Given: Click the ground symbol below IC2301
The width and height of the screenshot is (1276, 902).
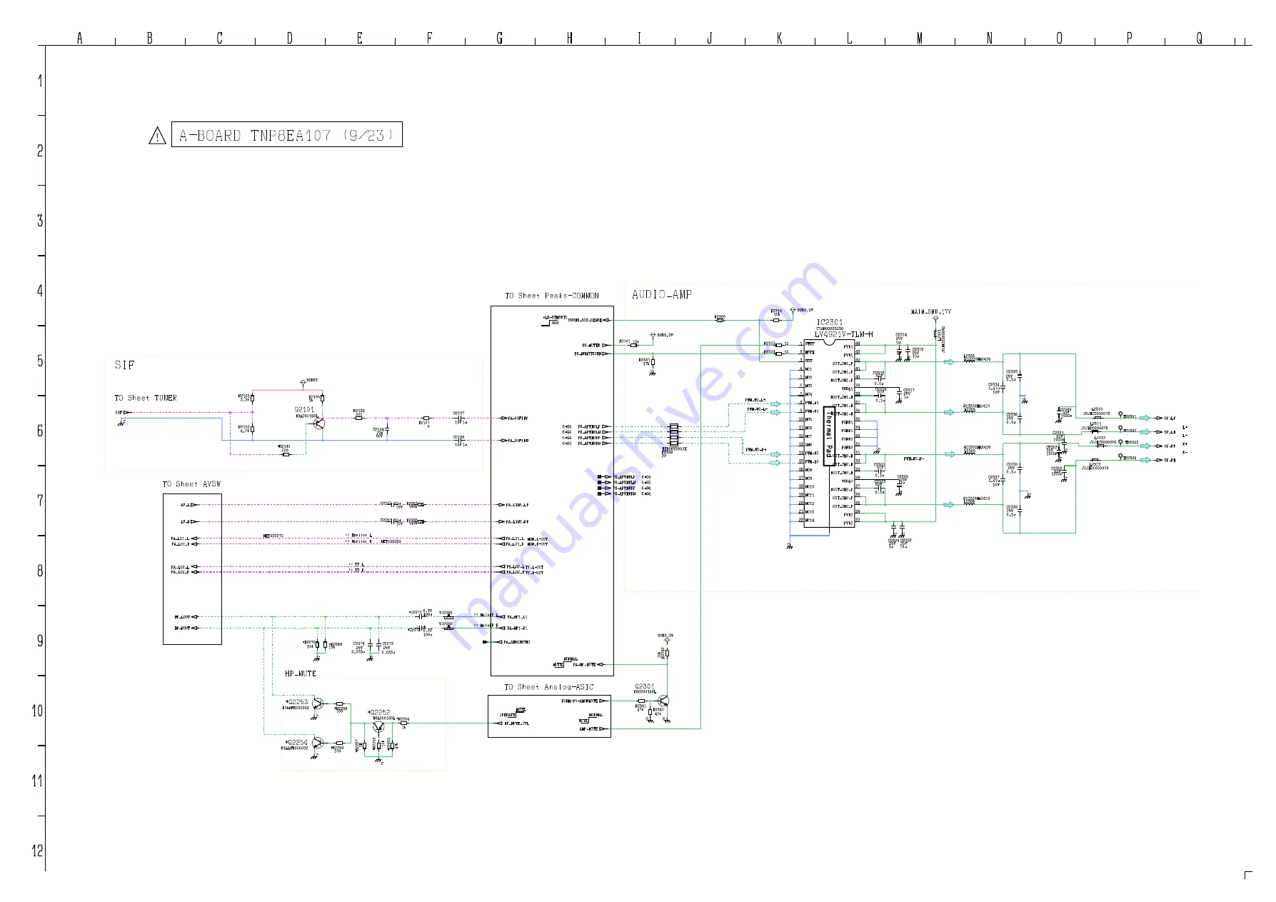Looking at the screenshot, I should pyautogui.click(x=790, y=546).
